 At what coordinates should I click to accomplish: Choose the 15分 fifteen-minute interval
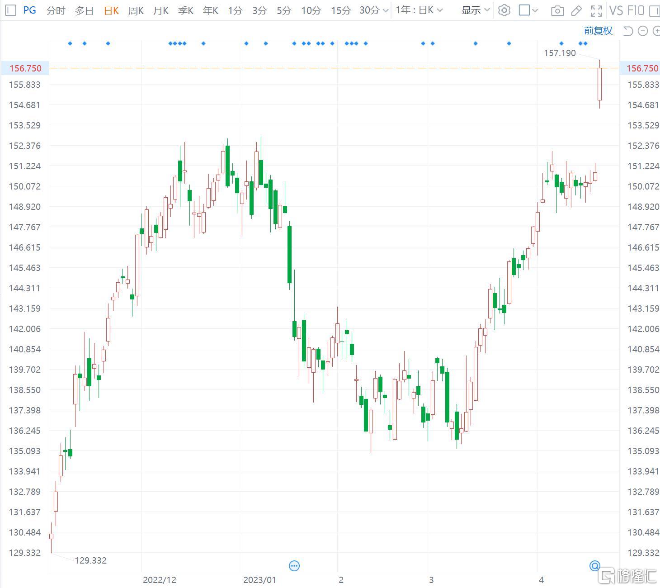click(x=341, y=10)
